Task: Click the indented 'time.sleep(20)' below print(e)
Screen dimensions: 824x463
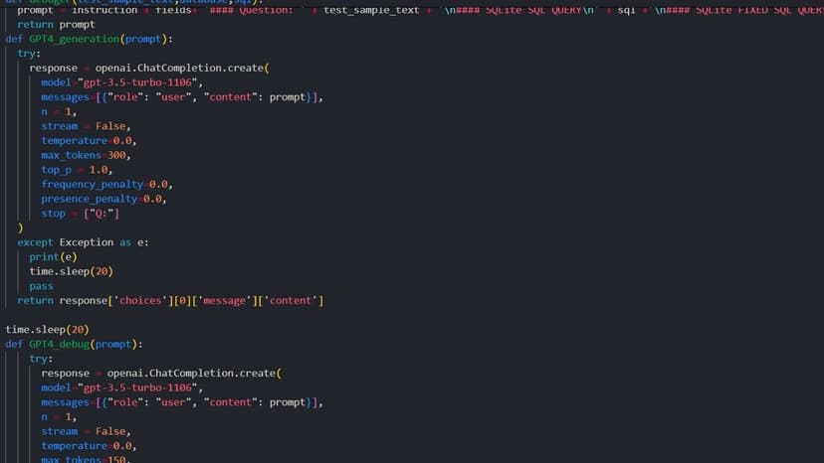Action: 71,271
